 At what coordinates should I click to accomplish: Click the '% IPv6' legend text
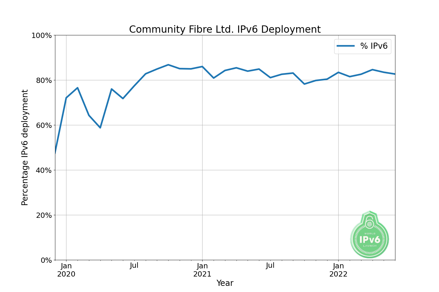pos(374,46)
